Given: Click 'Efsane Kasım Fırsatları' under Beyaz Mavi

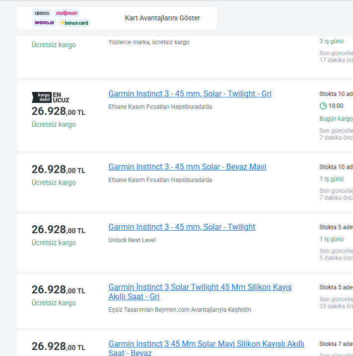Looking at the screenshot, I should 160,180.
